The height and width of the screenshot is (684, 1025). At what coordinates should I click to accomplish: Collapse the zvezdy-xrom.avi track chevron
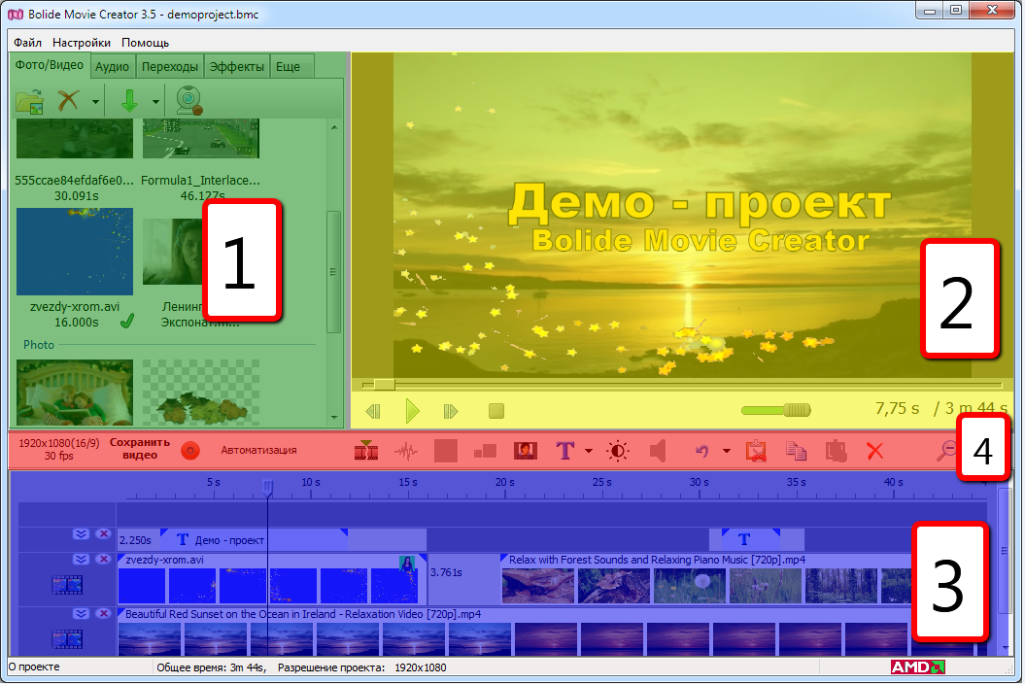point(81,560)
